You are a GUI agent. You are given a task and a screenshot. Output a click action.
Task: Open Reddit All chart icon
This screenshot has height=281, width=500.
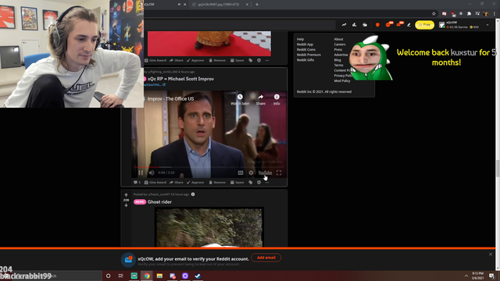[x=354, y=24]
